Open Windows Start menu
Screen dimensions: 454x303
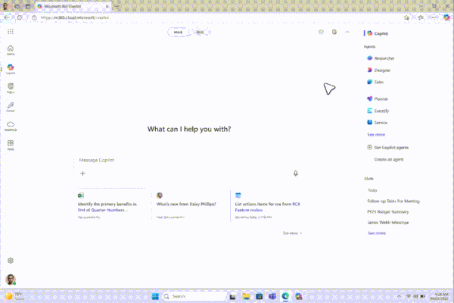(x=155, y=296)
